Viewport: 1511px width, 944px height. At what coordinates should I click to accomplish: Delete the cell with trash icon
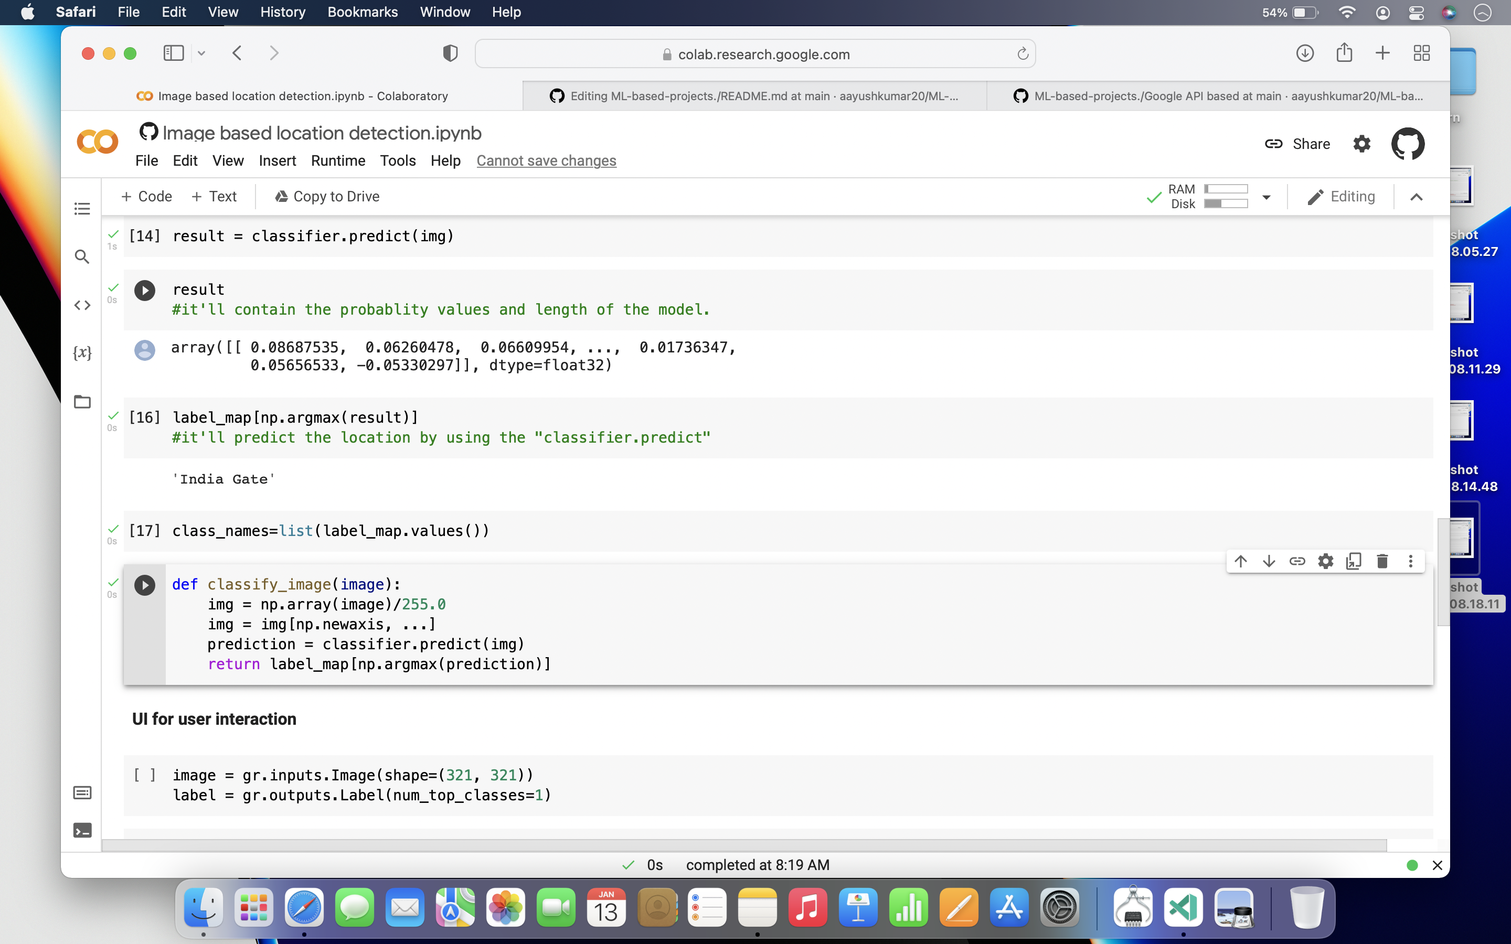1382,561
